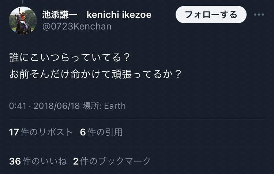Open the jockey-on-horse profile avatar
The image size is (274, 174).
(x=23, y=21)
